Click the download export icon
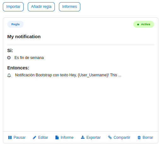The height and width of the screenshot is (147, 161). [83, 137]
